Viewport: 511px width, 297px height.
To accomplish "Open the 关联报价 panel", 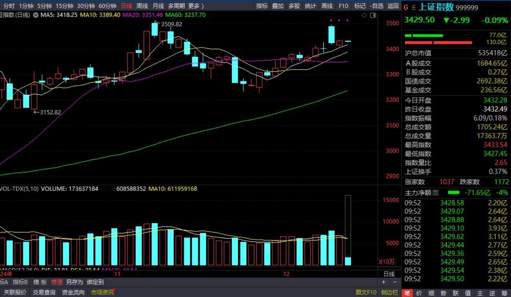I will [15, 292].
